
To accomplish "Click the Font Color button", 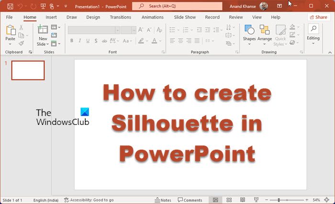I will click(x=154, y=41).
